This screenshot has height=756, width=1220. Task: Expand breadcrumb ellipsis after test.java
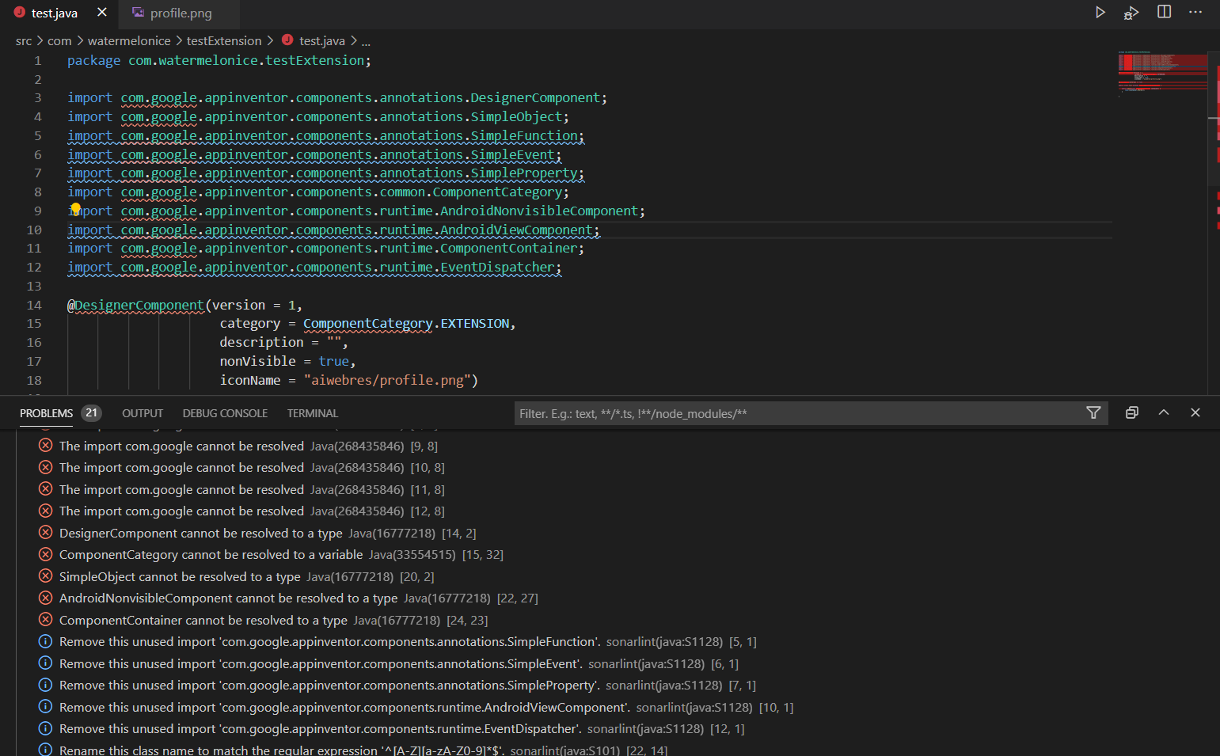tap(366, 41)
